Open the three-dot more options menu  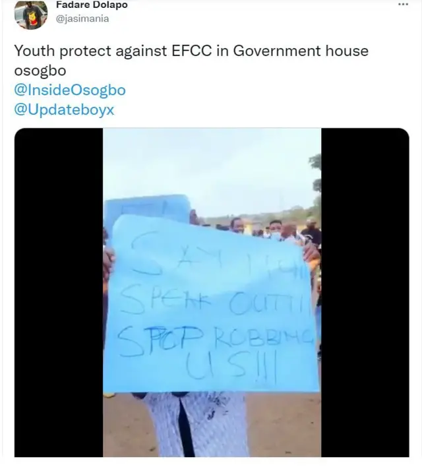click(403, 4)
